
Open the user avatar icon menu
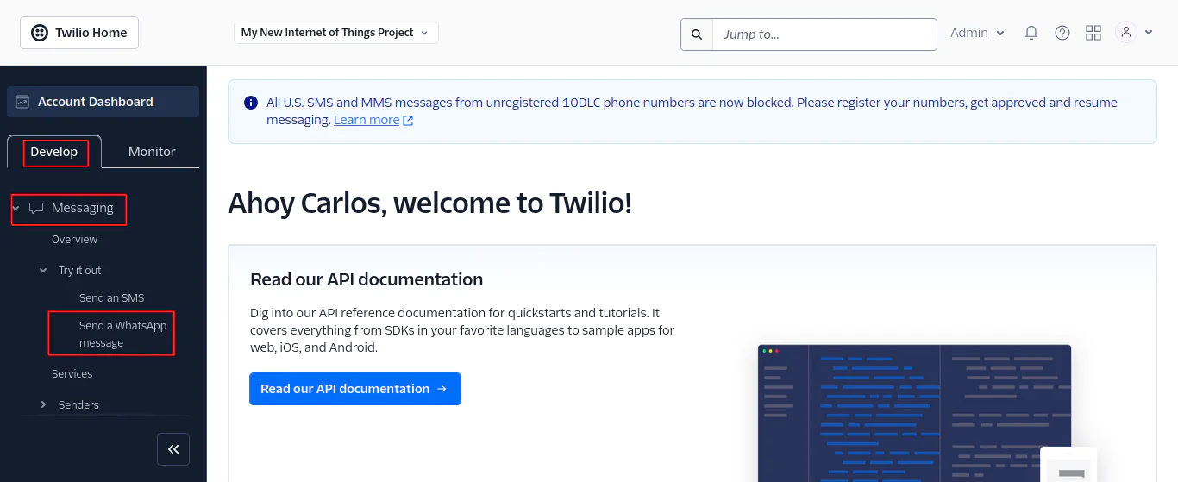[1126, 33]
